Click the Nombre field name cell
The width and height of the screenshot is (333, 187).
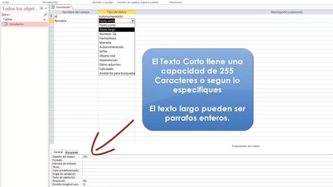(x=76, y=21)
